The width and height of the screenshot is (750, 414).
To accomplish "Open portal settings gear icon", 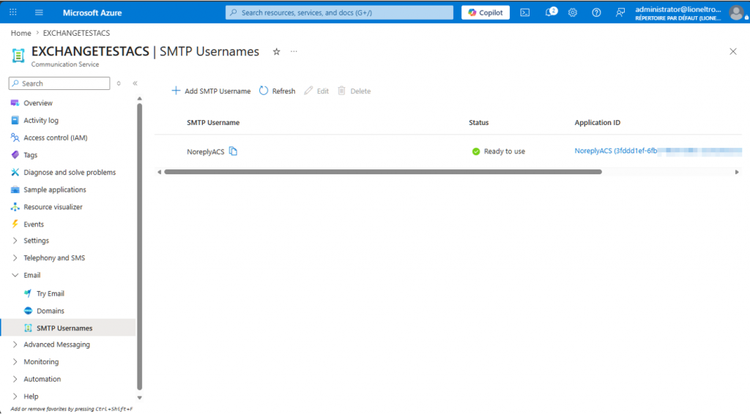I will 573,12.
